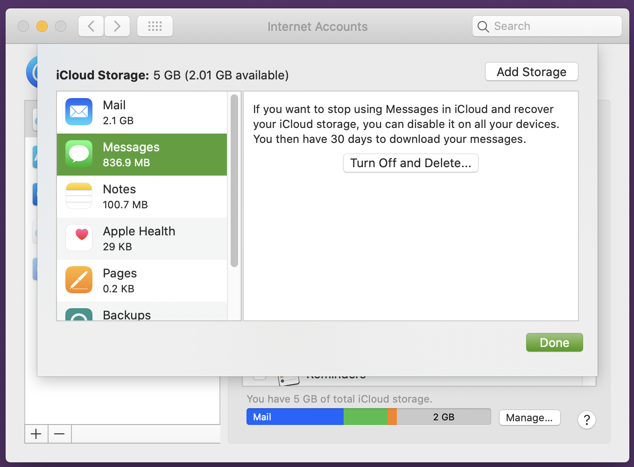This screenshot has height=467, width=634.
Task: Click the Mail envelope icon in storage list
Action: (79, 112)
